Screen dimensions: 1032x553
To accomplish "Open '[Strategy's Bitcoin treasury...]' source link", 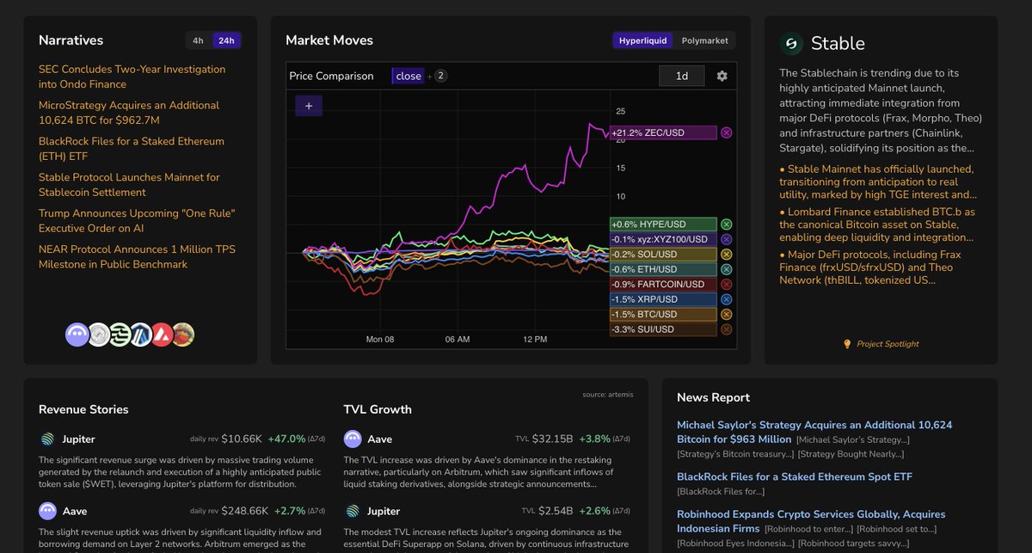I will [x=735, y=453].
